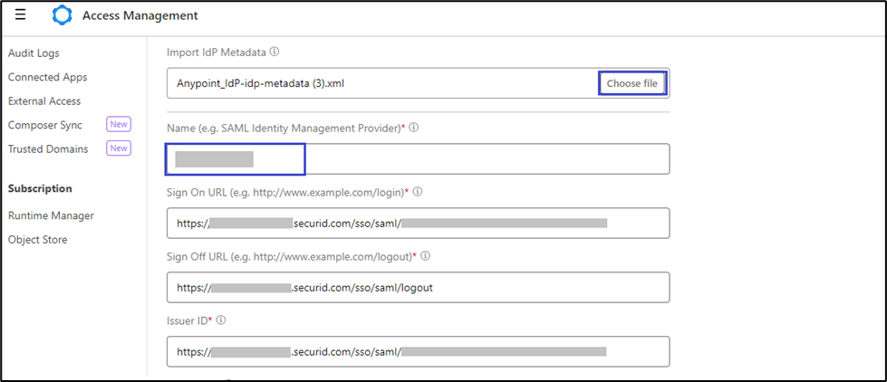Open Audit Logs in the sidebar
887x382 pixels.
[34, 53]
